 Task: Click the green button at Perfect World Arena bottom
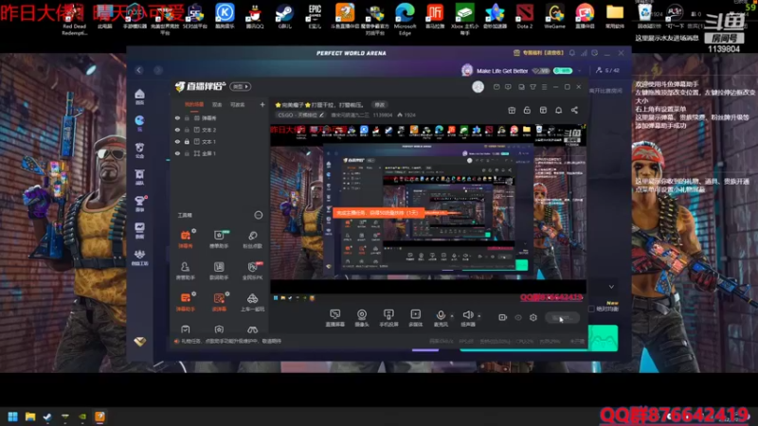603,338
